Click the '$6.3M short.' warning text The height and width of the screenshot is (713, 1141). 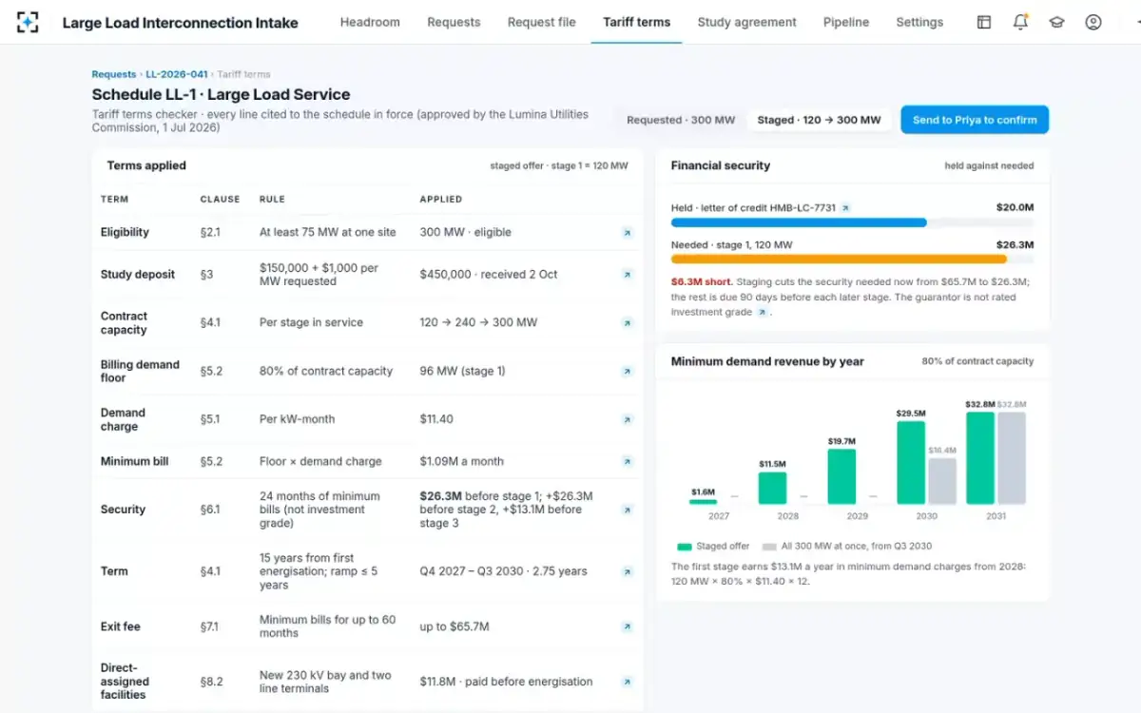point(700,281)
